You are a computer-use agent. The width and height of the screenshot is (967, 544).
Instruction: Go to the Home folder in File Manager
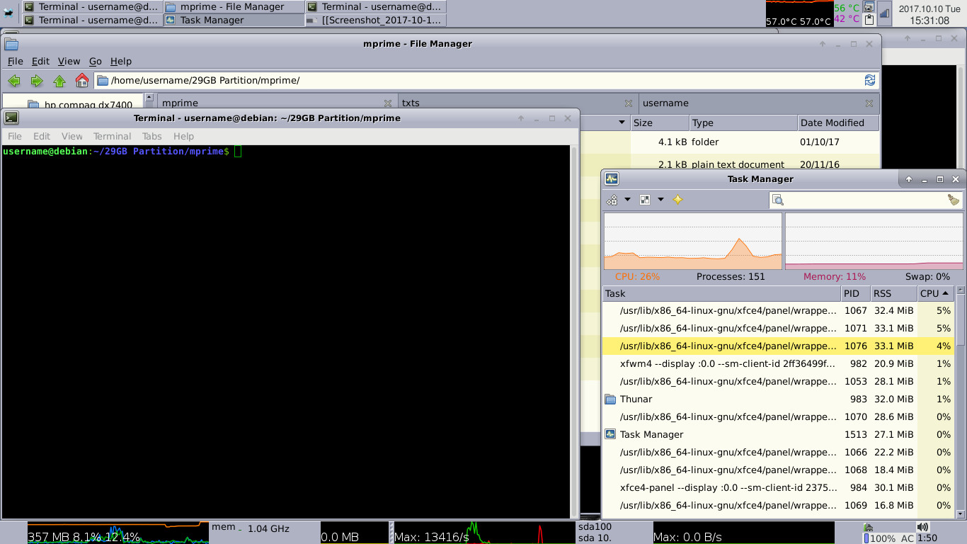pyautogui.click(x=82, y=81)
